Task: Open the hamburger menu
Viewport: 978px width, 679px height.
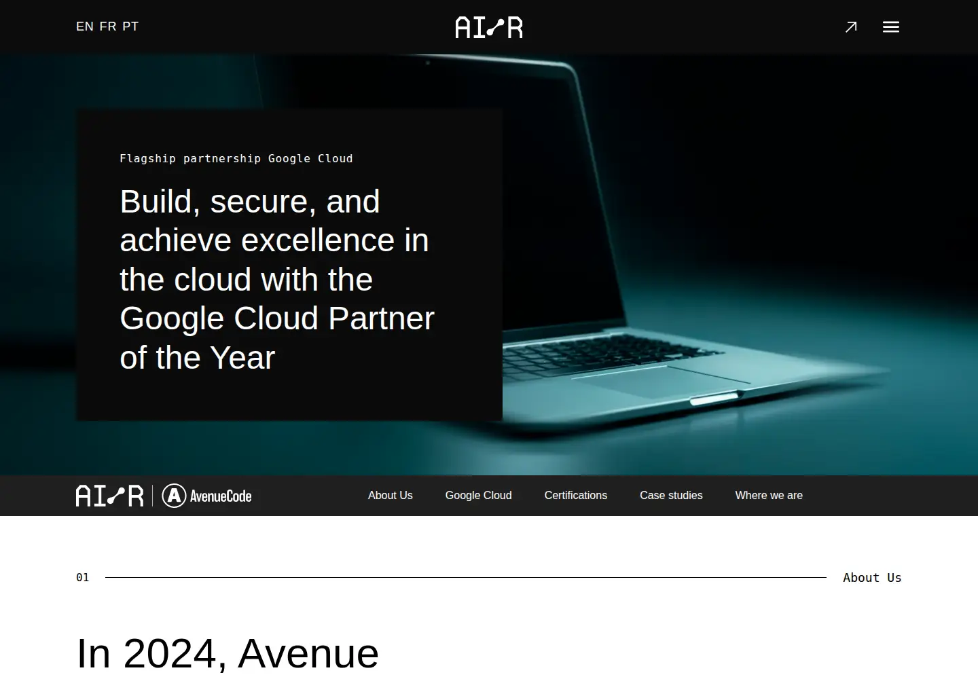Action: point(891,27)
